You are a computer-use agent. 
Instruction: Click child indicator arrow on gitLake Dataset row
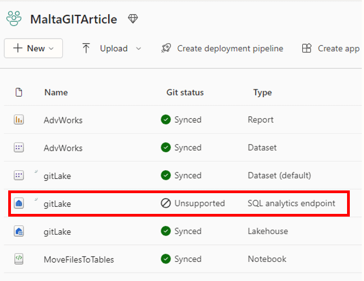coord(36,171)
